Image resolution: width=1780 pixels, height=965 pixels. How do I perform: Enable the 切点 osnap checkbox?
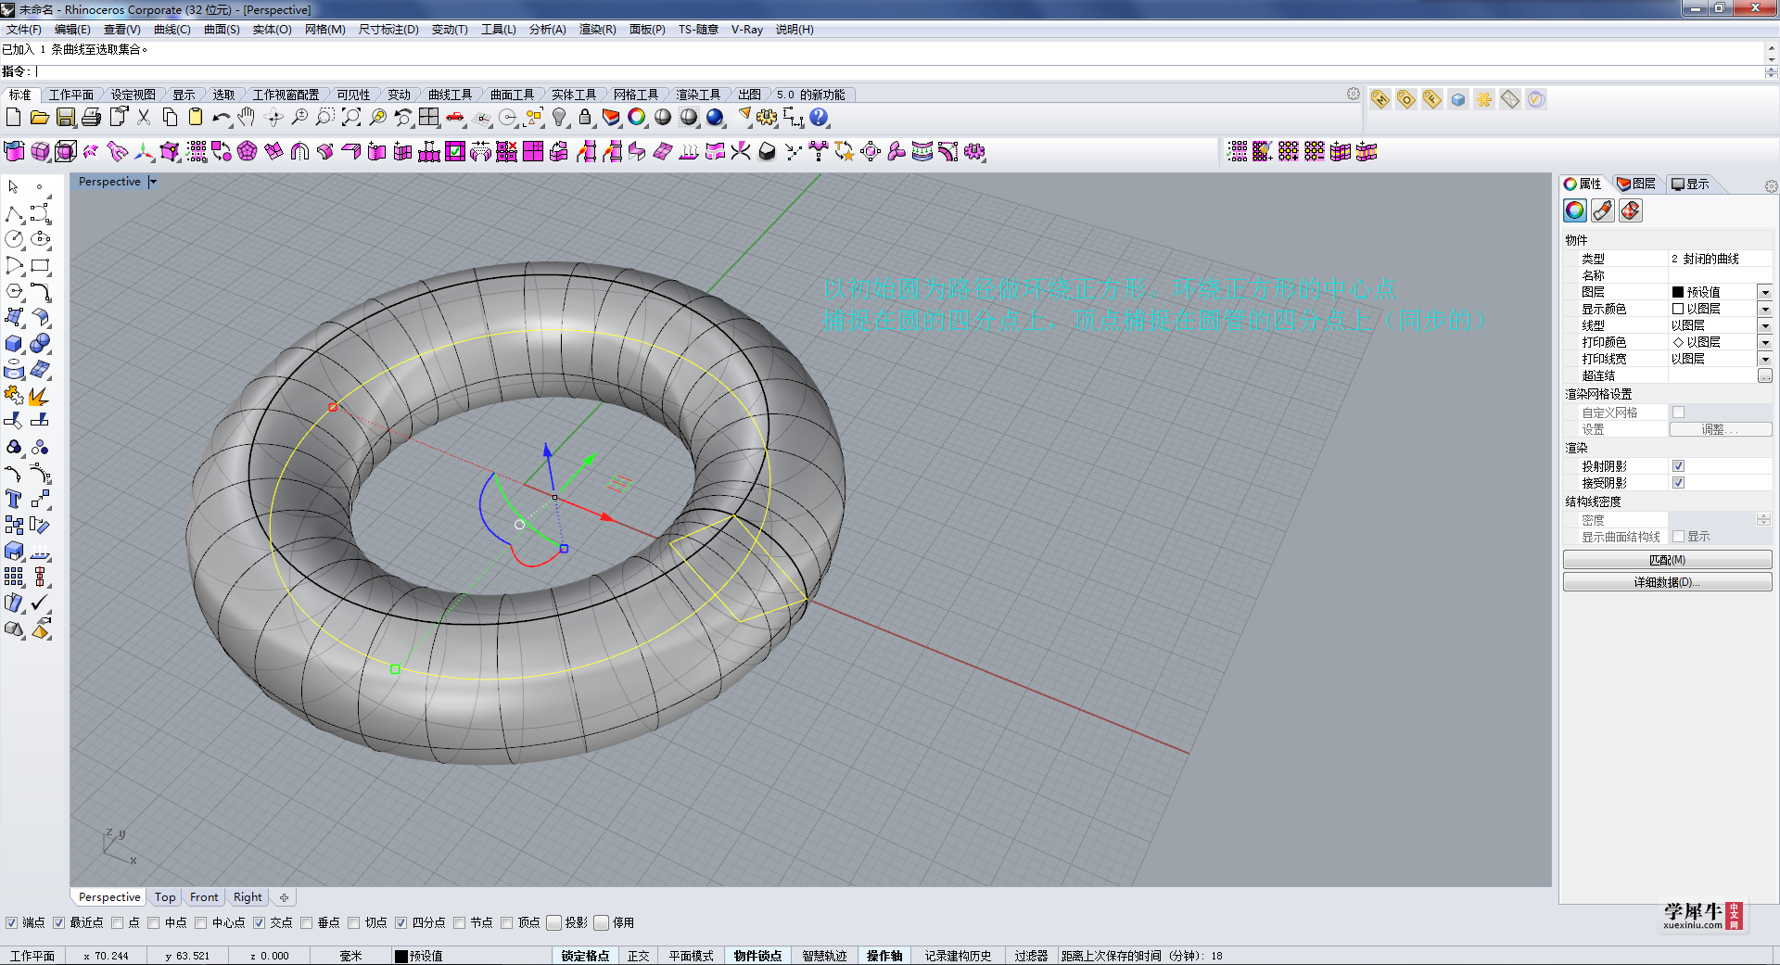click(353, 922)
